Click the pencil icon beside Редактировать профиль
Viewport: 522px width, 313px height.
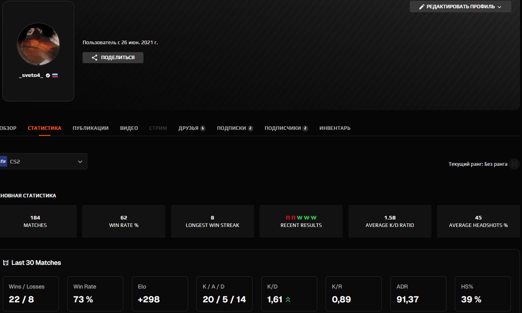tap(422, 7)
